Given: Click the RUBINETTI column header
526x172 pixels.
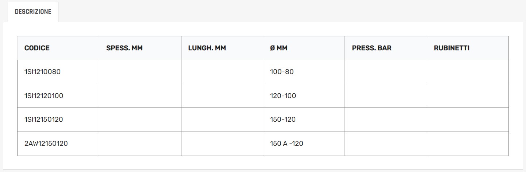Looking at the screenshot, I should click(452, 48).
